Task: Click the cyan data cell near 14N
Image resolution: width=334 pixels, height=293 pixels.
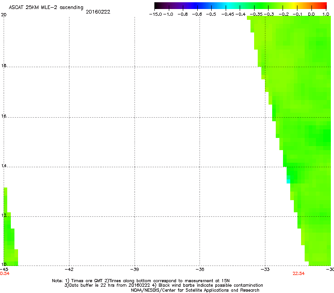Action: 288,181
